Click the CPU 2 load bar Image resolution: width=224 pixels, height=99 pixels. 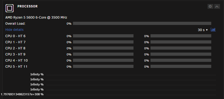[103, 48]
